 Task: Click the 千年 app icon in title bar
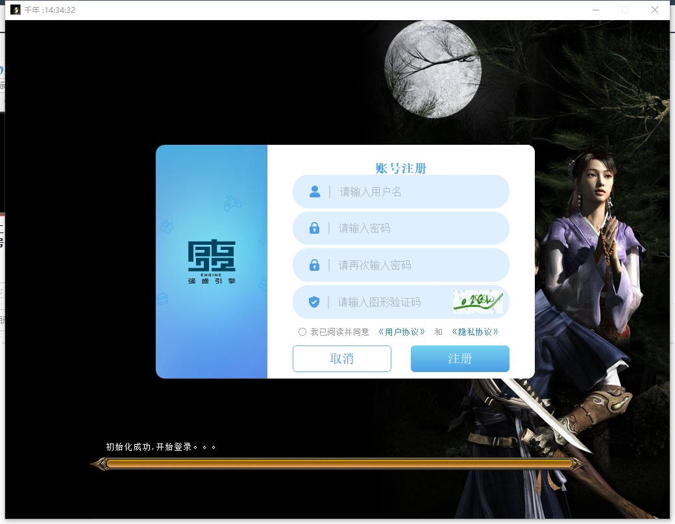(x=16, y=10)
